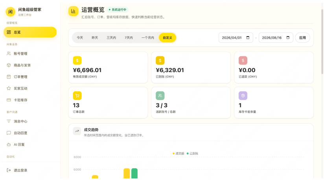Click the 活跃账号 people icon
Screen dimensions: 324x180
(160, 96)
